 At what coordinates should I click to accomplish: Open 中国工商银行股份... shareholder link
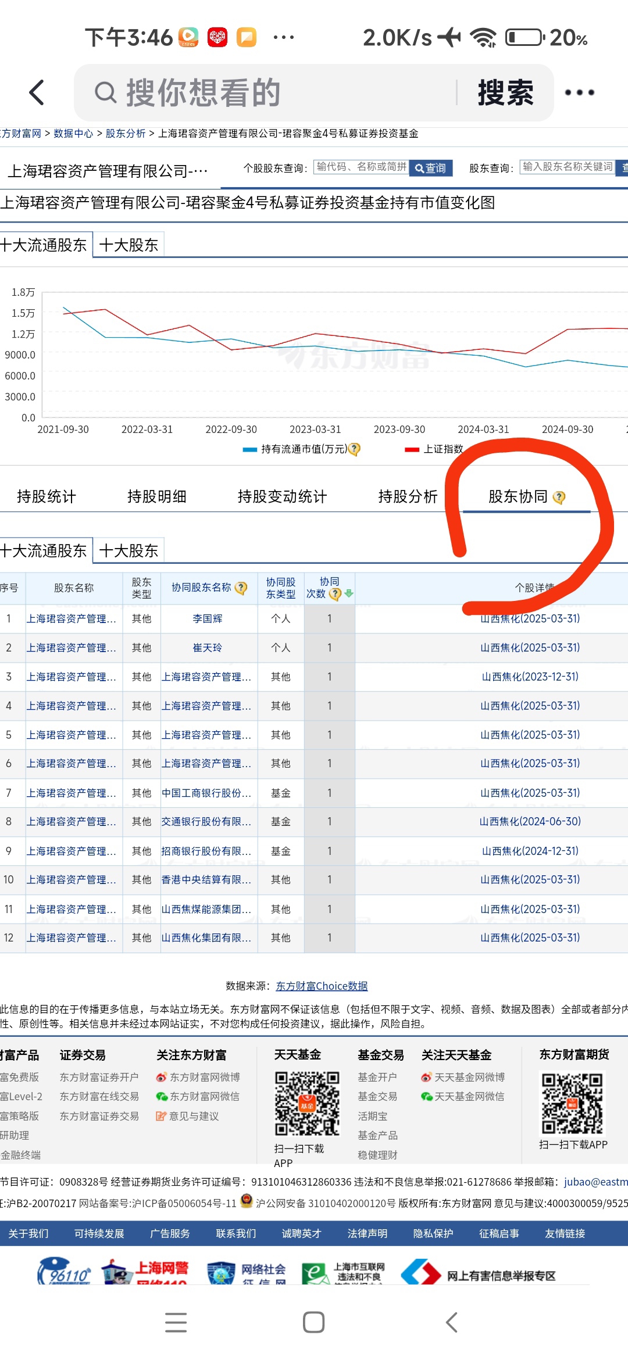206,793
